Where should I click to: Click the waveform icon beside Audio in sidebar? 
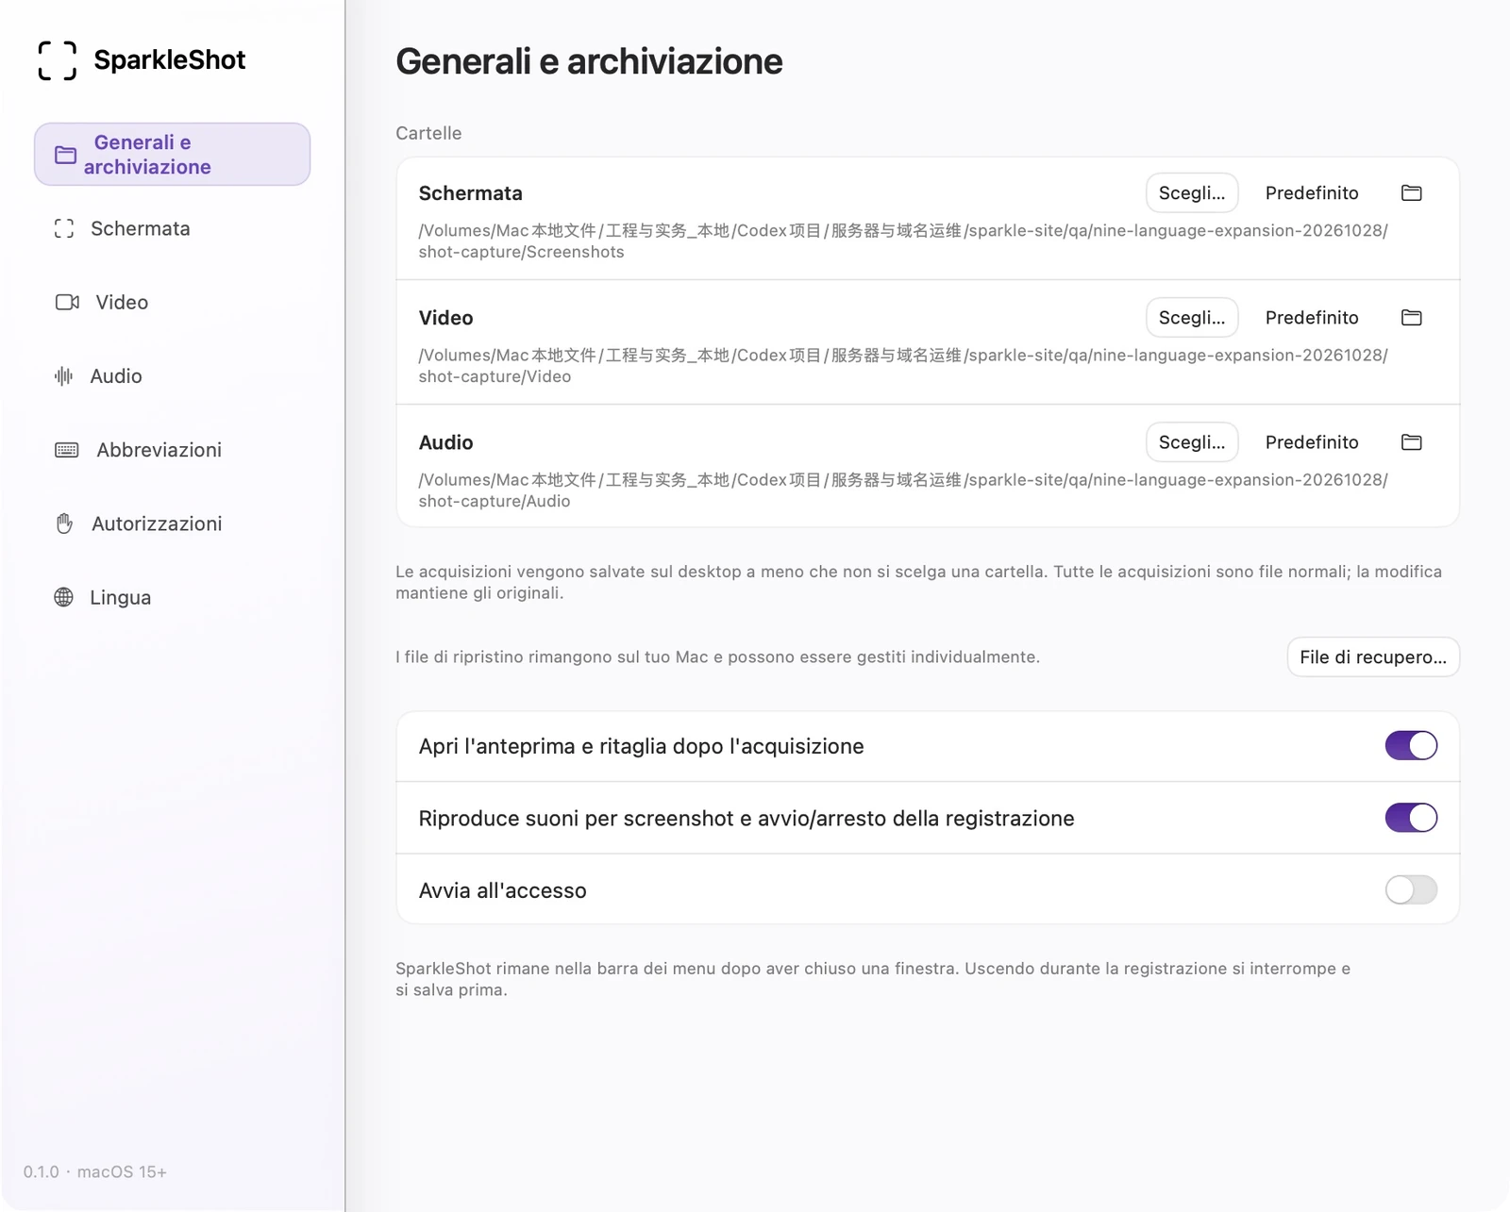(x=63, y=376)
